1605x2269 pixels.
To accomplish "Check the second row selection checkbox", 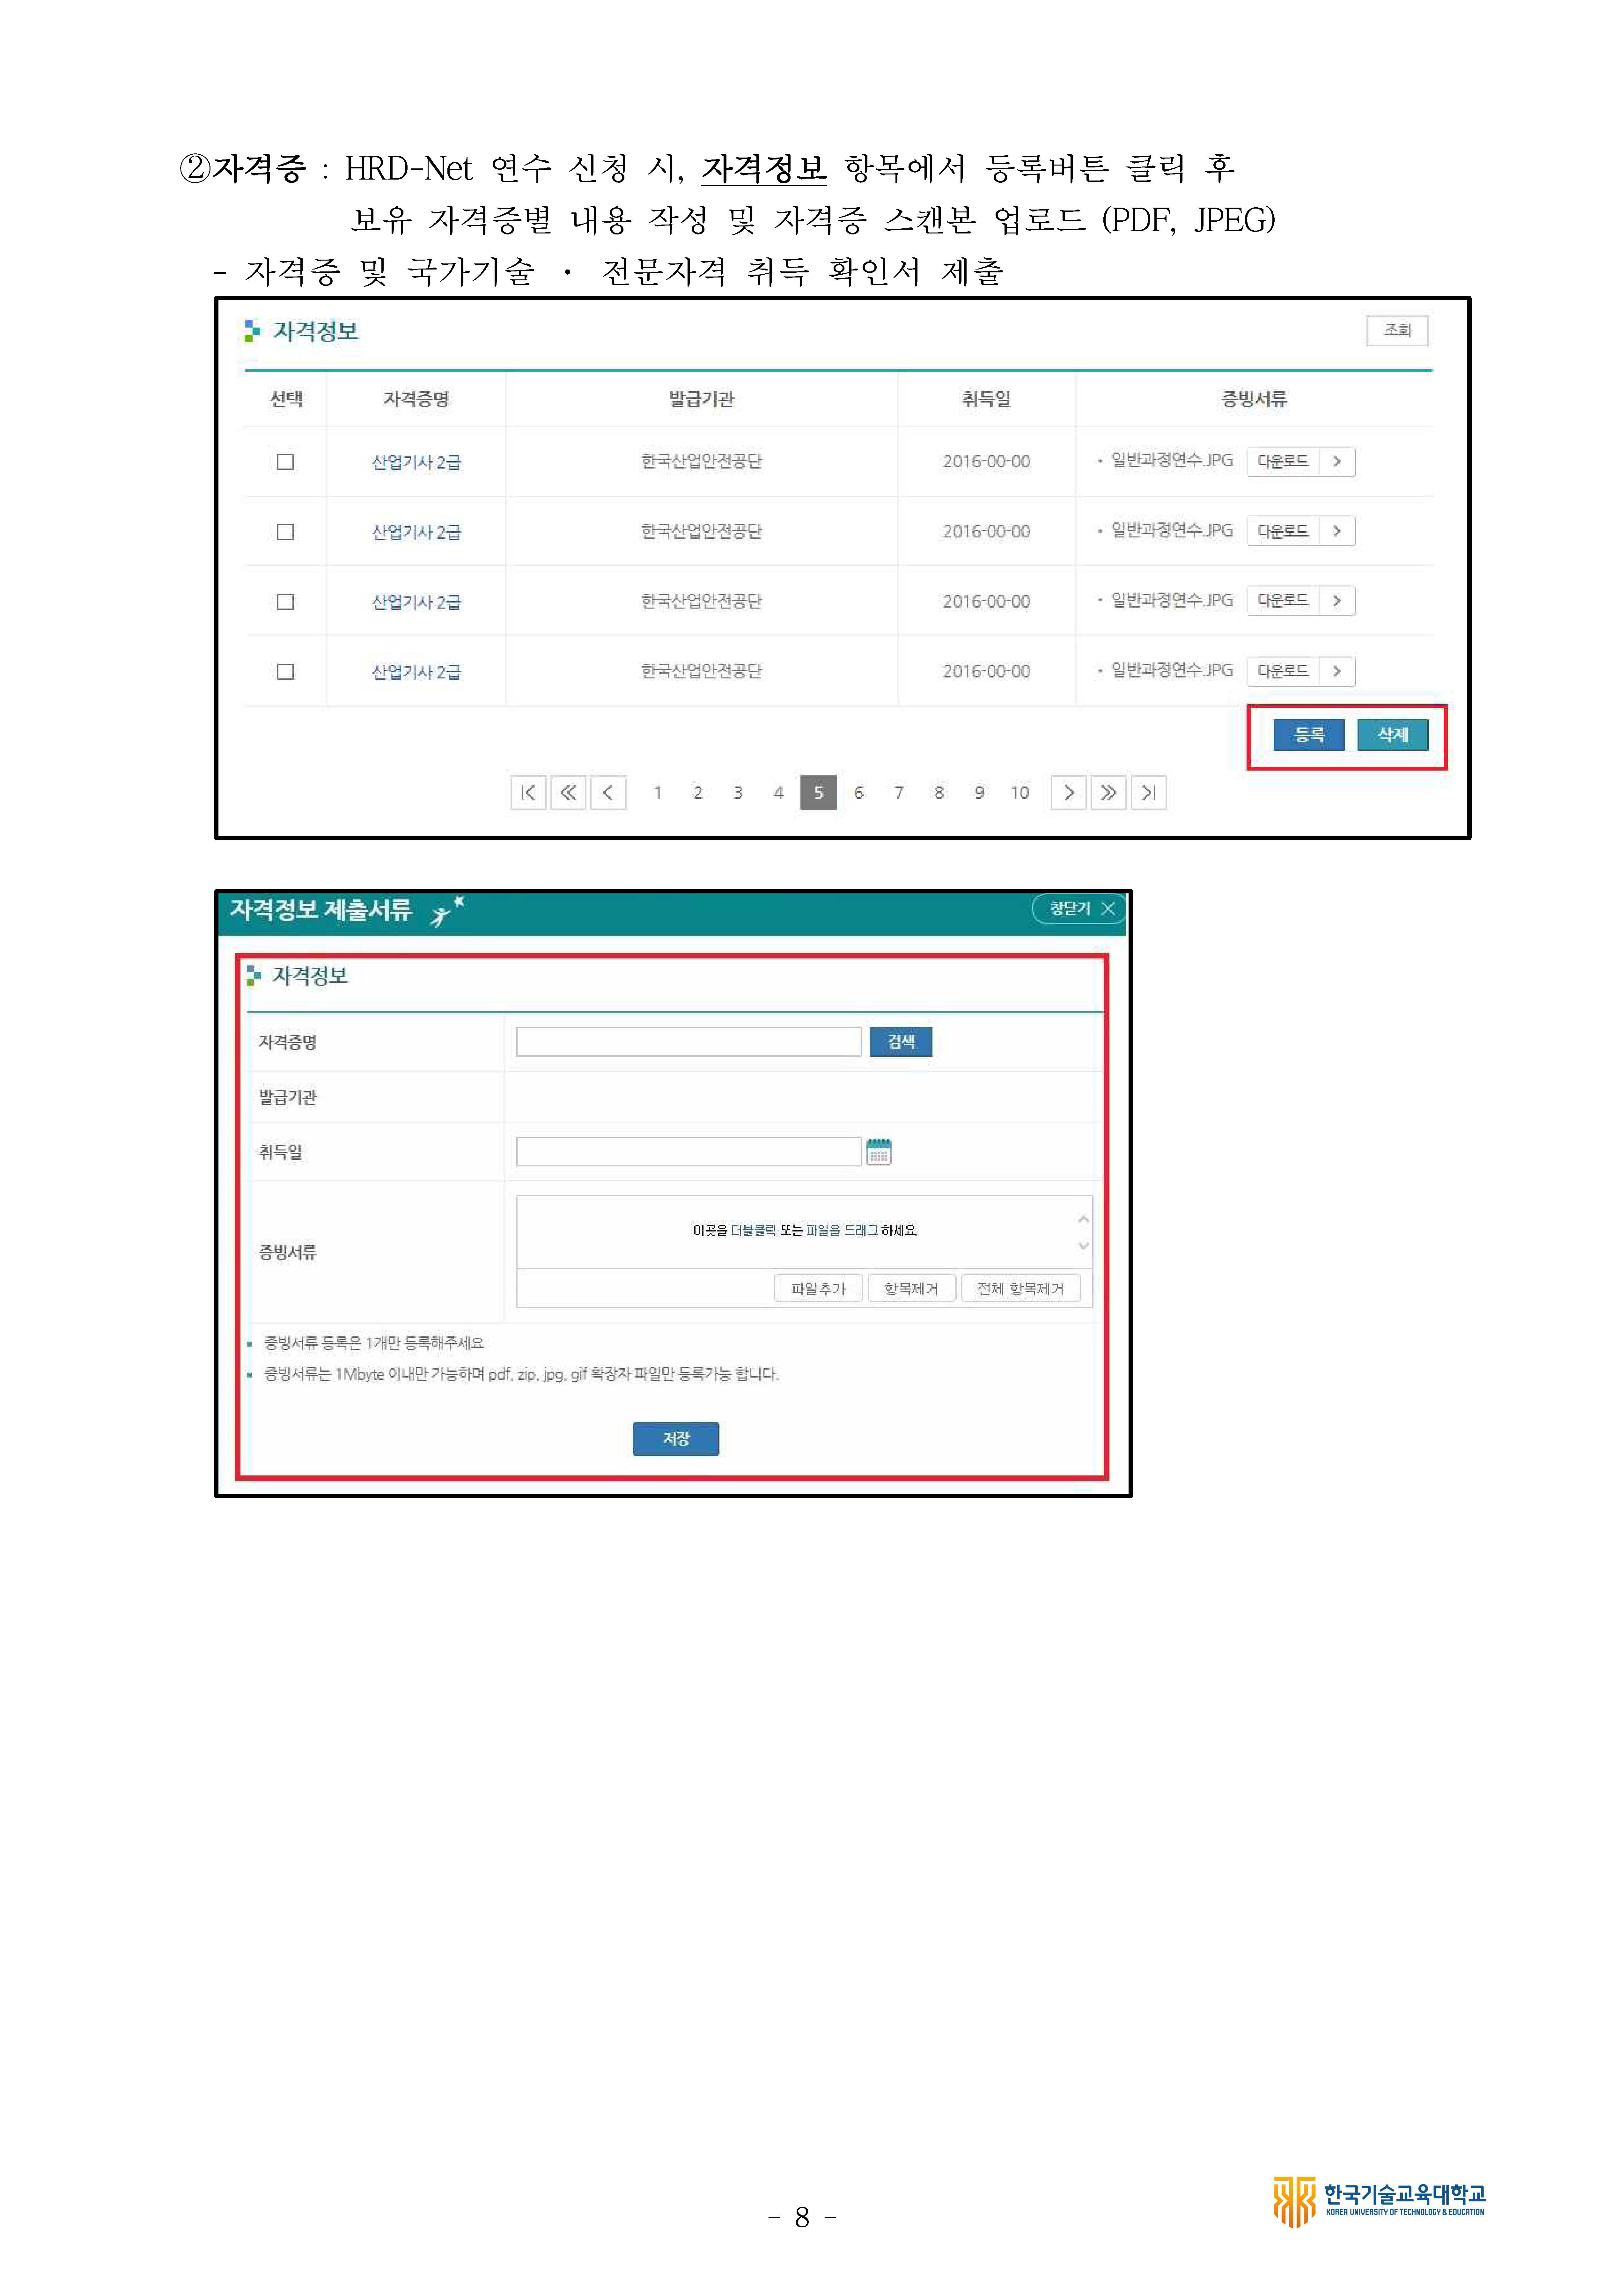I will click(286, 532).
